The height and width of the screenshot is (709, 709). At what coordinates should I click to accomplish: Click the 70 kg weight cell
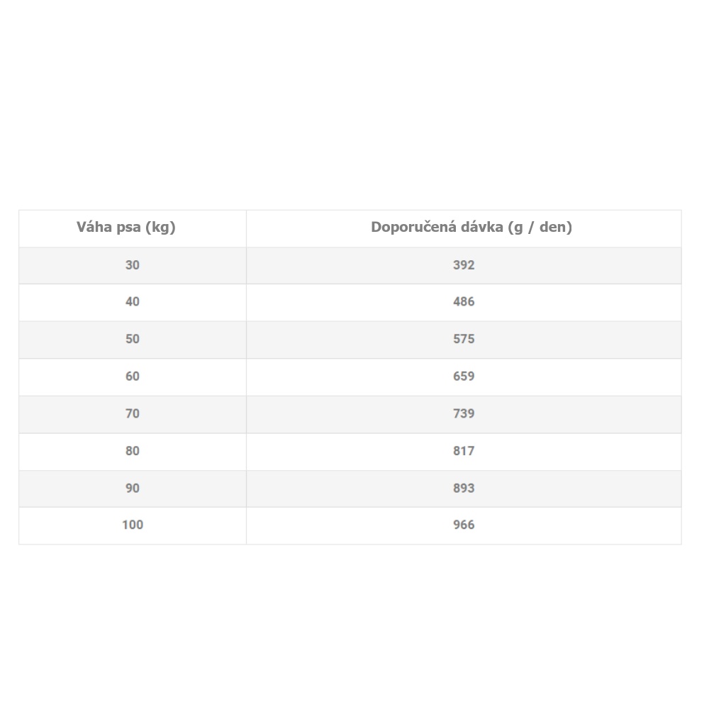coord(133,413)
